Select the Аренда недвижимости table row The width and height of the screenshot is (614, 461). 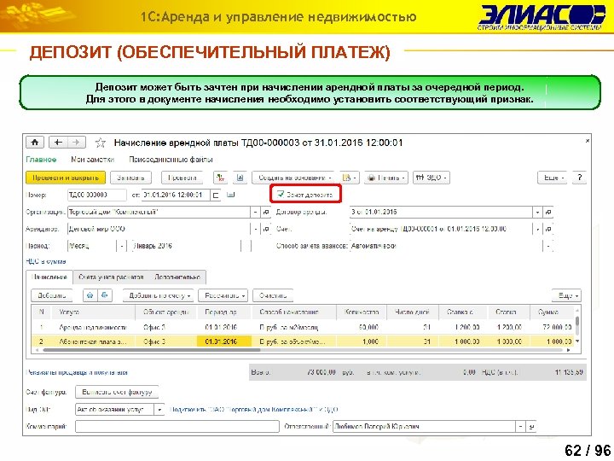coord(302,327)
